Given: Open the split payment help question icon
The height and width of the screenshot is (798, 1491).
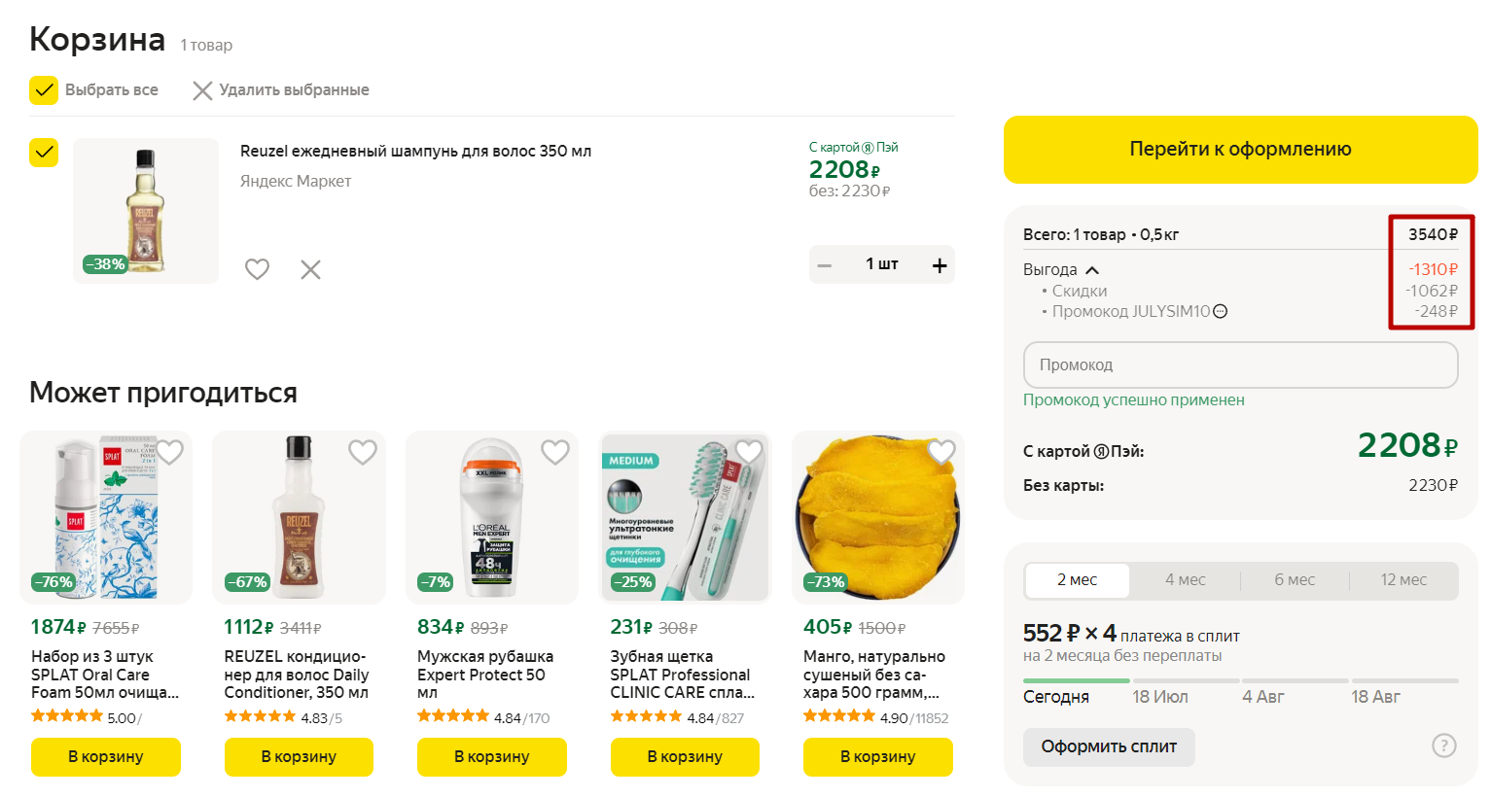Looking at the screenshot, I should [x=1443, y=746].
